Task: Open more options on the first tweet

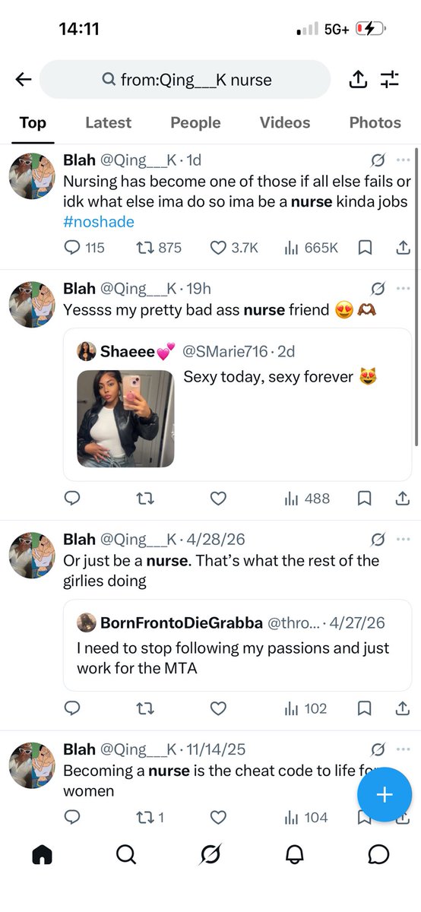Action: [x=404, y=160]
